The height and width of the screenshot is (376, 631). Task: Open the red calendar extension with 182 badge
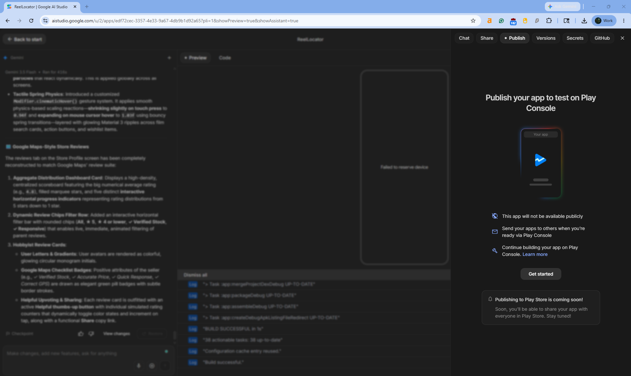coord(513,21)
